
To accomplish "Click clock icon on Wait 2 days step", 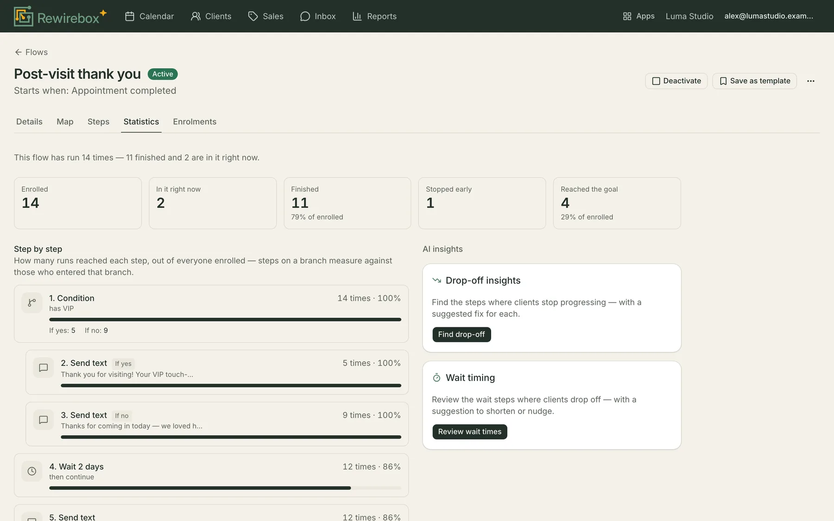I will (32, 471).
